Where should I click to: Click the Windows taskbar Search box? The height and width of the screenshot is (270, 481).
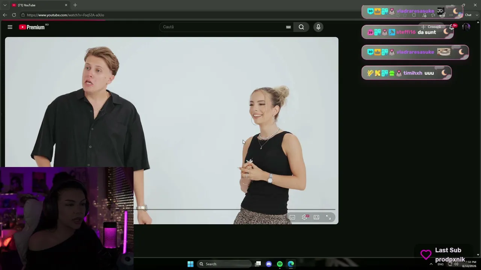[x=224, y=264]
